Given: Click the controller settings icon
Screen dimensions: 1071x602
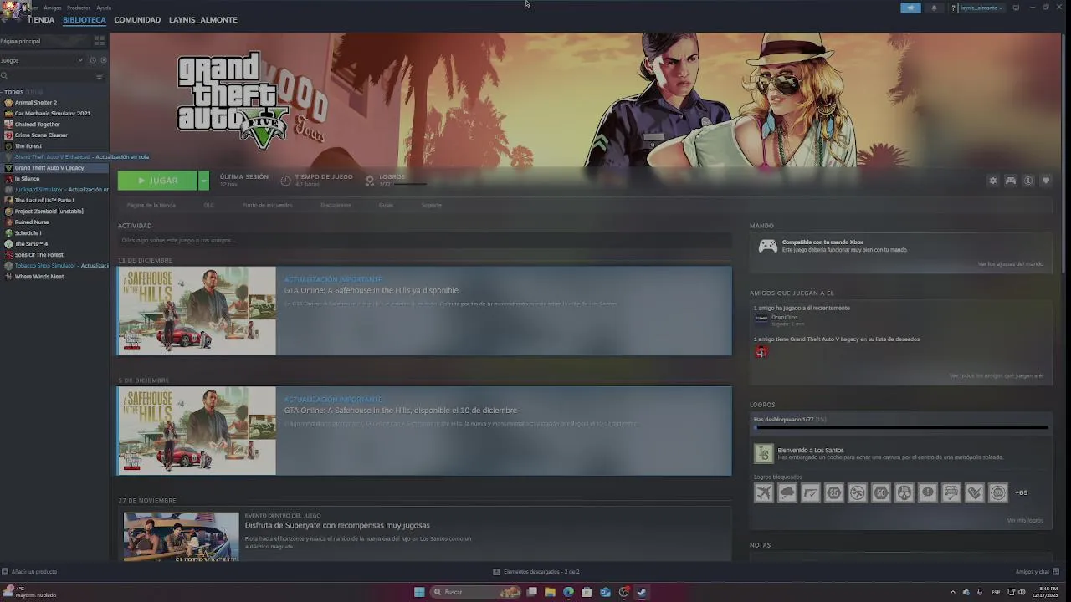Looking at the screenshot, I should [1011, 181].
